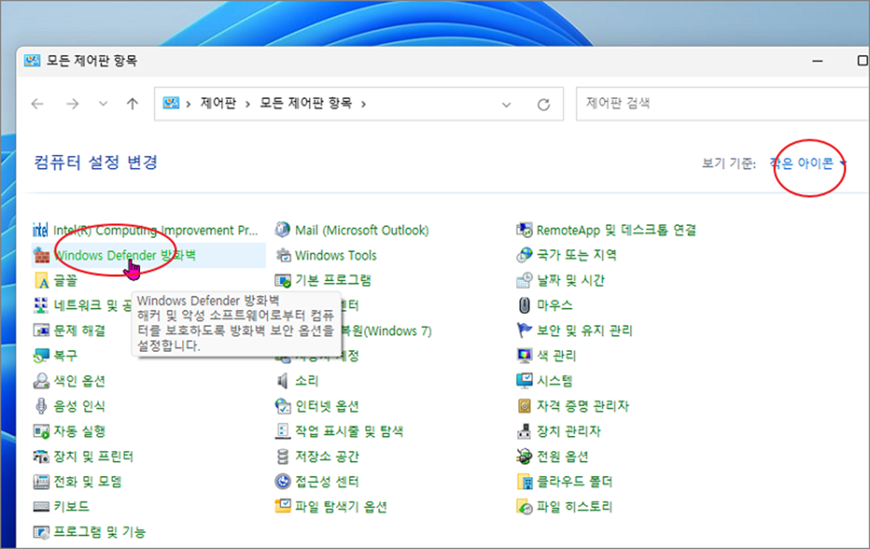Click the 자동 실행 autoplay icon
Viewport: 870px width, 549px height.
(x=41, y=431)
